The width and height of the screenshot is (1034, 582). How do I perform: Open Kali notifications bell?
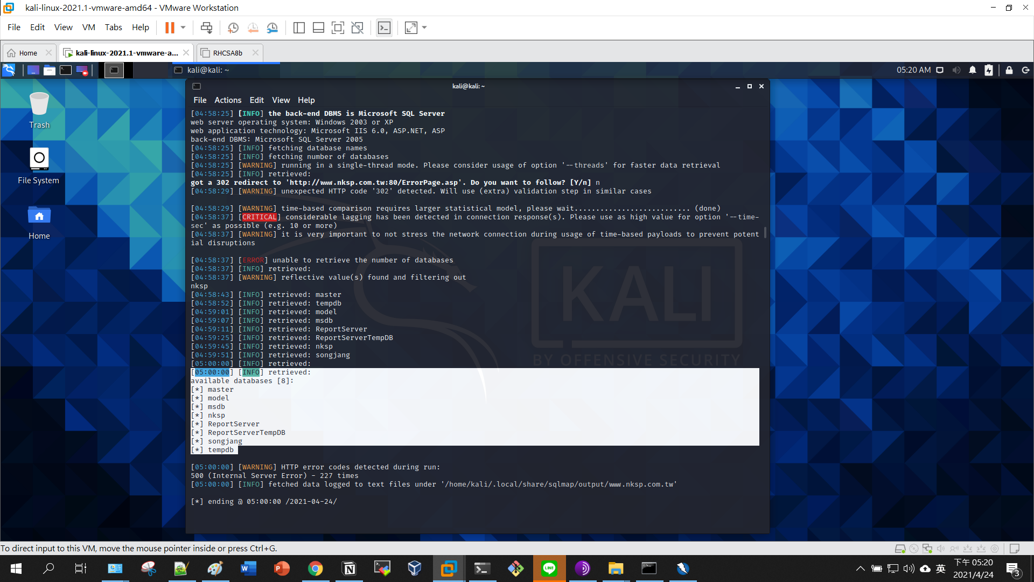(973, 70)
